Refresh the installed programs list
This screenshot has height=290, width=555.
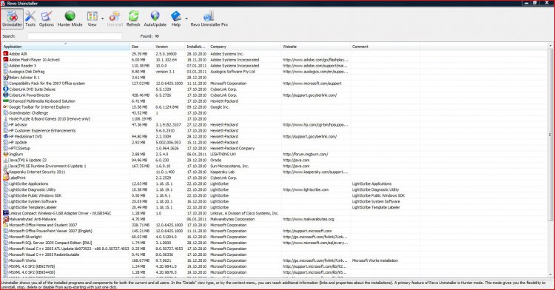pos(133,18)
